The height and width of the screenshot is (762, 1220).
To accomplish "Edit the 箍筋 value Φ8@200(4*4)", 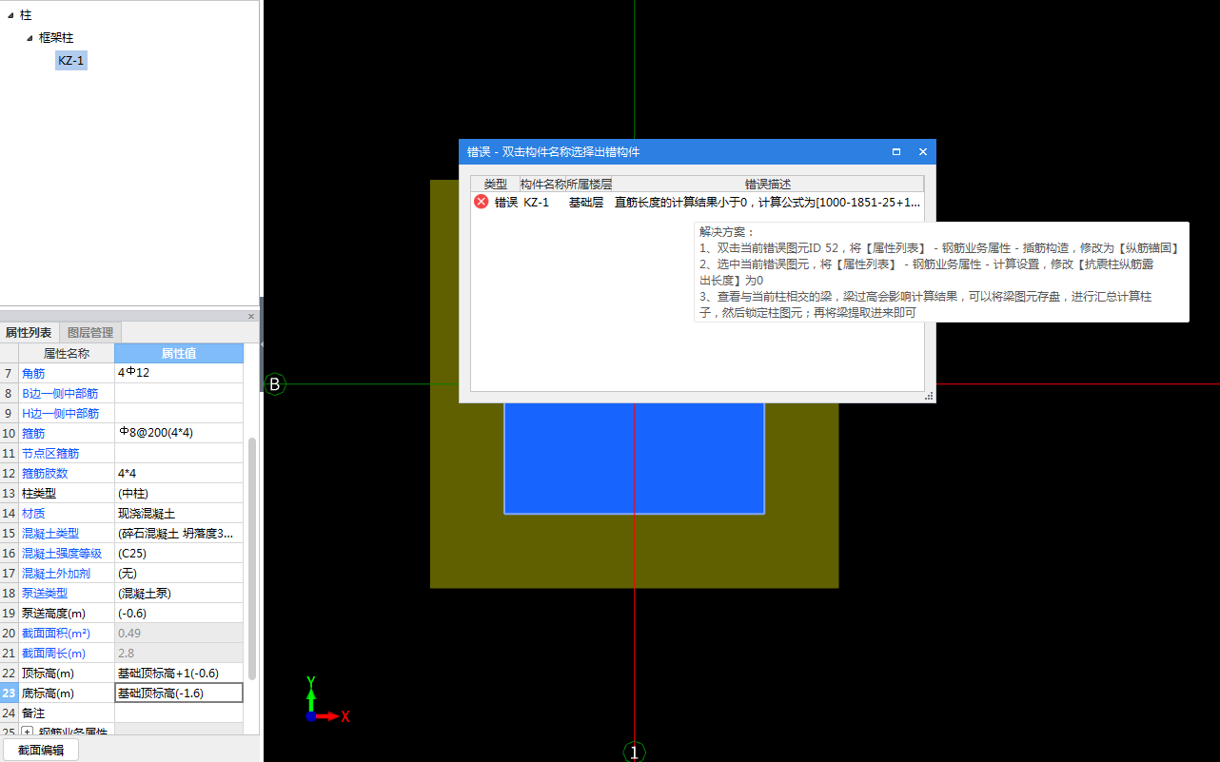I will 178,433.
